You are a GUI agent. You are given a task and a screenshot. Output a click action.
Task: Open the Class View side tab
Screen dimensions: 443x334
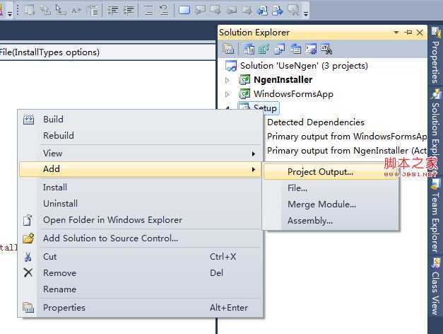pos(435,291)
